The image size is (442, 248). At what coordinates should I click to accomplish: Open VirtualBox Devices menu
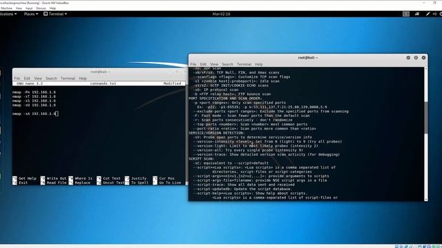click(x=41, y=8)
